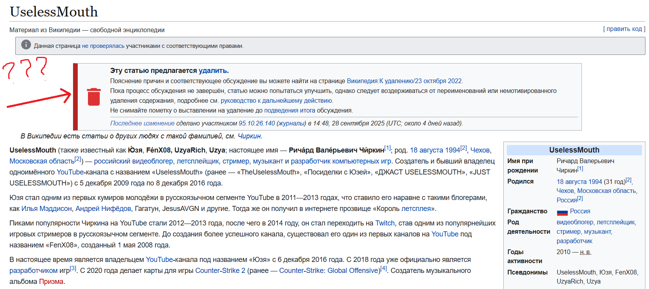Click the "н. в." abbreviation in Годы активности
Viewport: 649px width, 289px height.
[585, 252]
